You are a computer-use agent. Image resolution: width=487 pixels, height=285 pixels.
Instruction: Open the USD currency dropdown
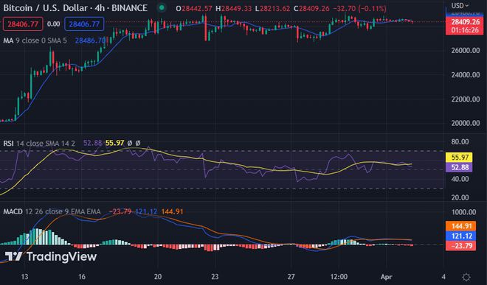coord(460,6)
